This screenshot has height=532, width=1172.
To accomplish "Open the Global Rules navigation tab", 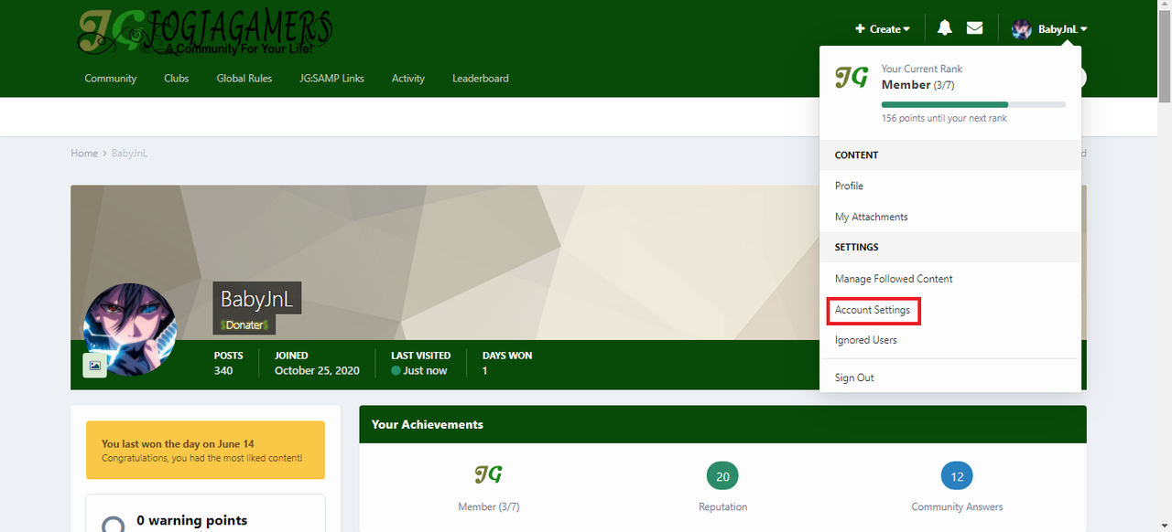I will 244,79.
